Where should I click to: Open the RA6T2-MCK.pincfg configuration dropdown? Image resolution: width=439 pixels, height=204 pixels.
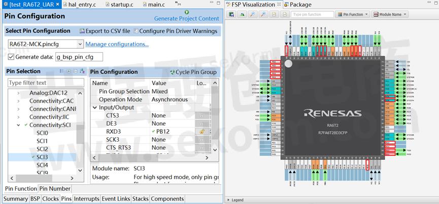(79, 44)
